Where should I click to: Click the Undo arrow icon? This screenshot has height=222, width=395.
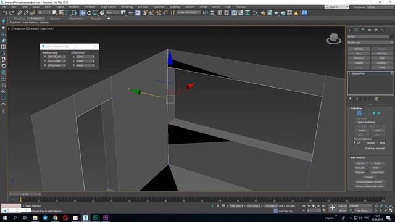(x=5, y=13)
